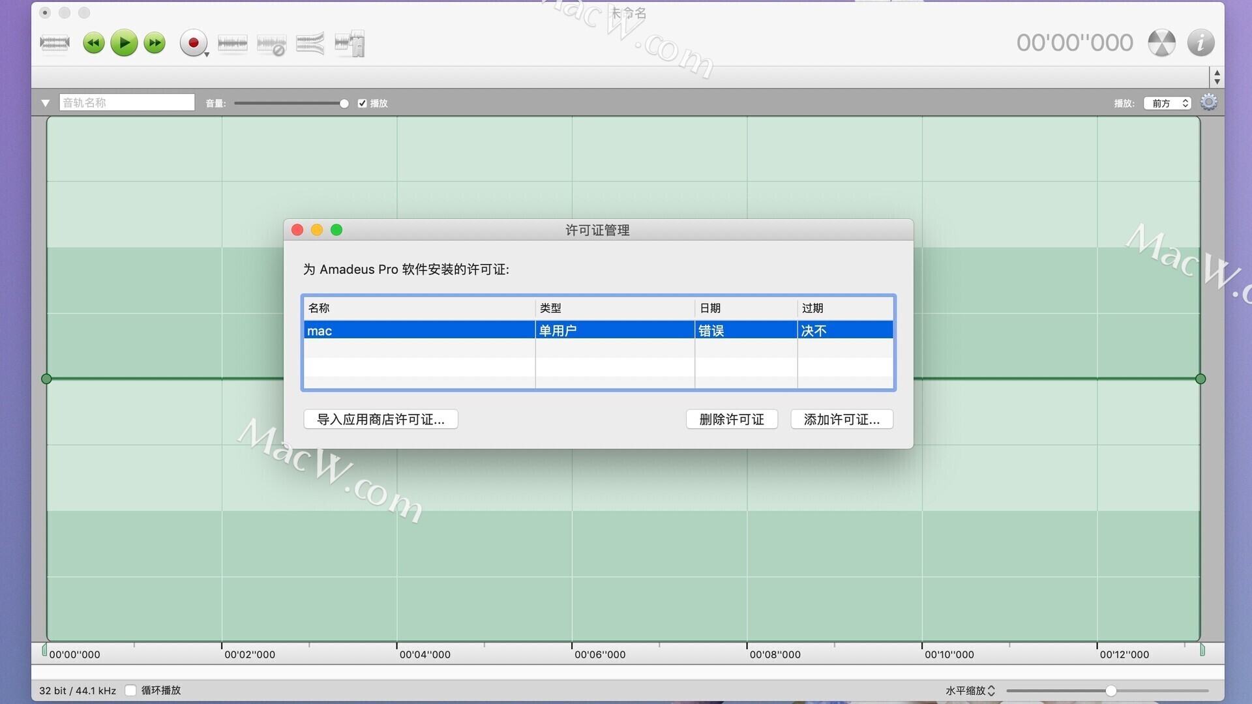Image resolution: width=1252 pixels, height=704 pixels.
Task: Rewind playback with the green back button
Action: 94,43
